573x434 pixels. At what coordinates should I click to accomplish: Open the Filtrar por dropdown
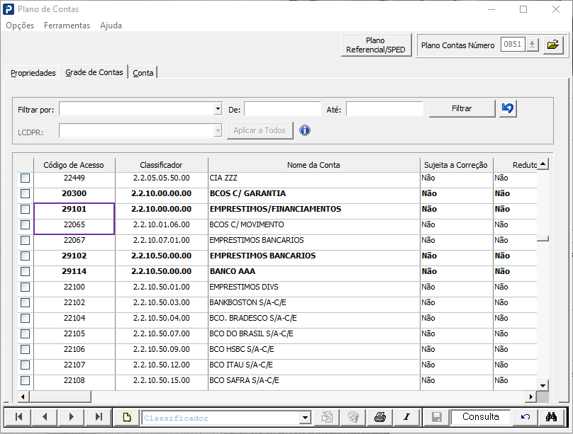coord(218,109)
